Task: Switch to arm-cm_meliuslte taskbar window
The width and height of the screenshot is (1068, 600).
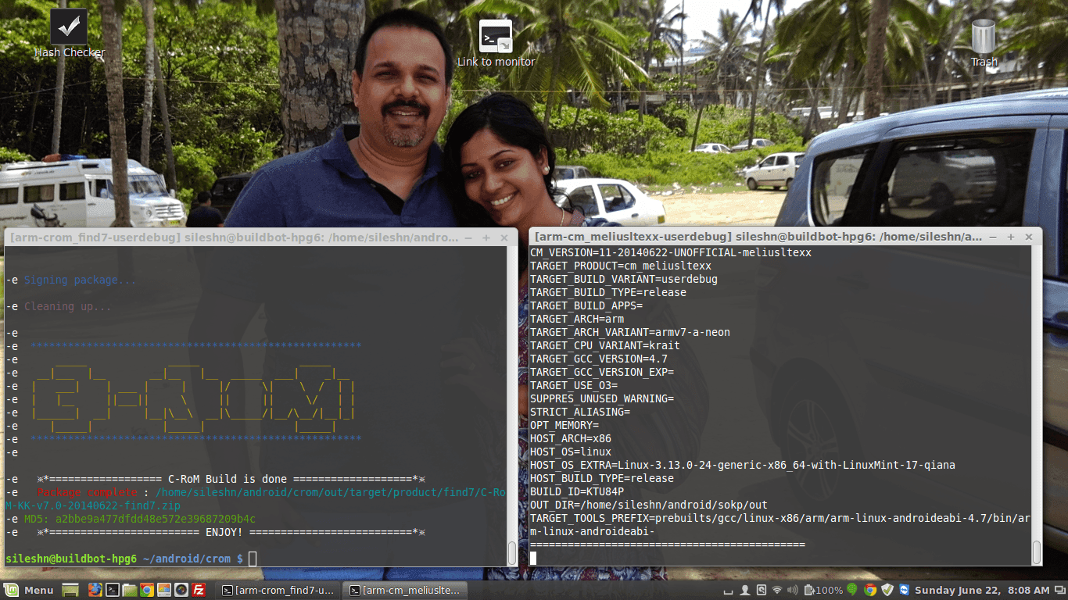Action: [x=405, y=590]
